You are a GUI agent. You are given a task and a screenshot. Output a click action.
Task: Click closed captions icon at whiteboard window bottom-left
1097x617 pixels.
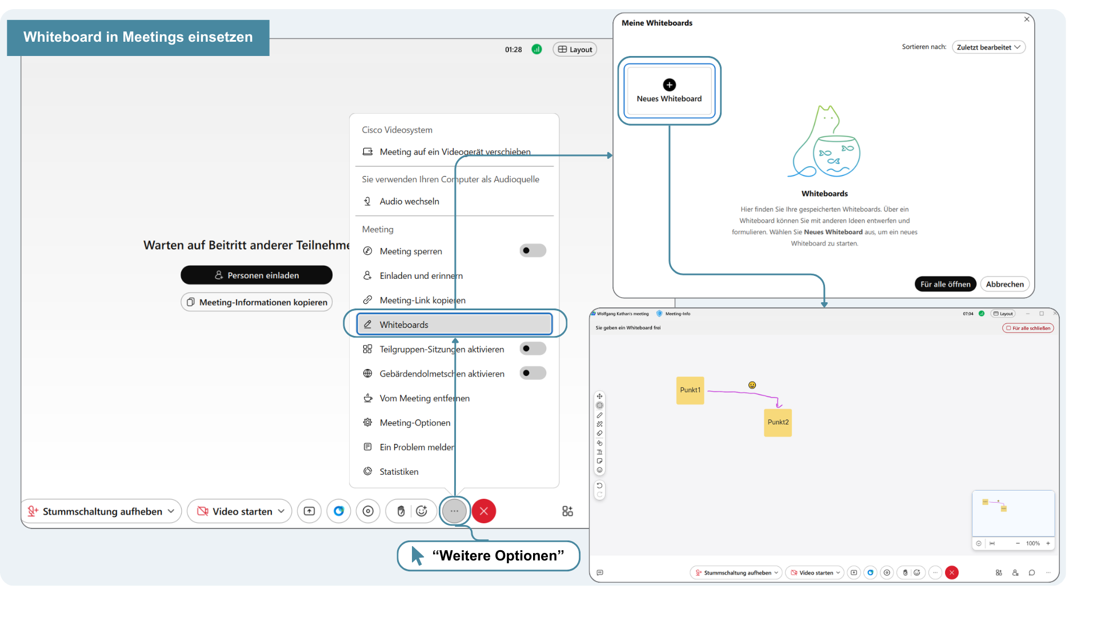pos(599,572)
